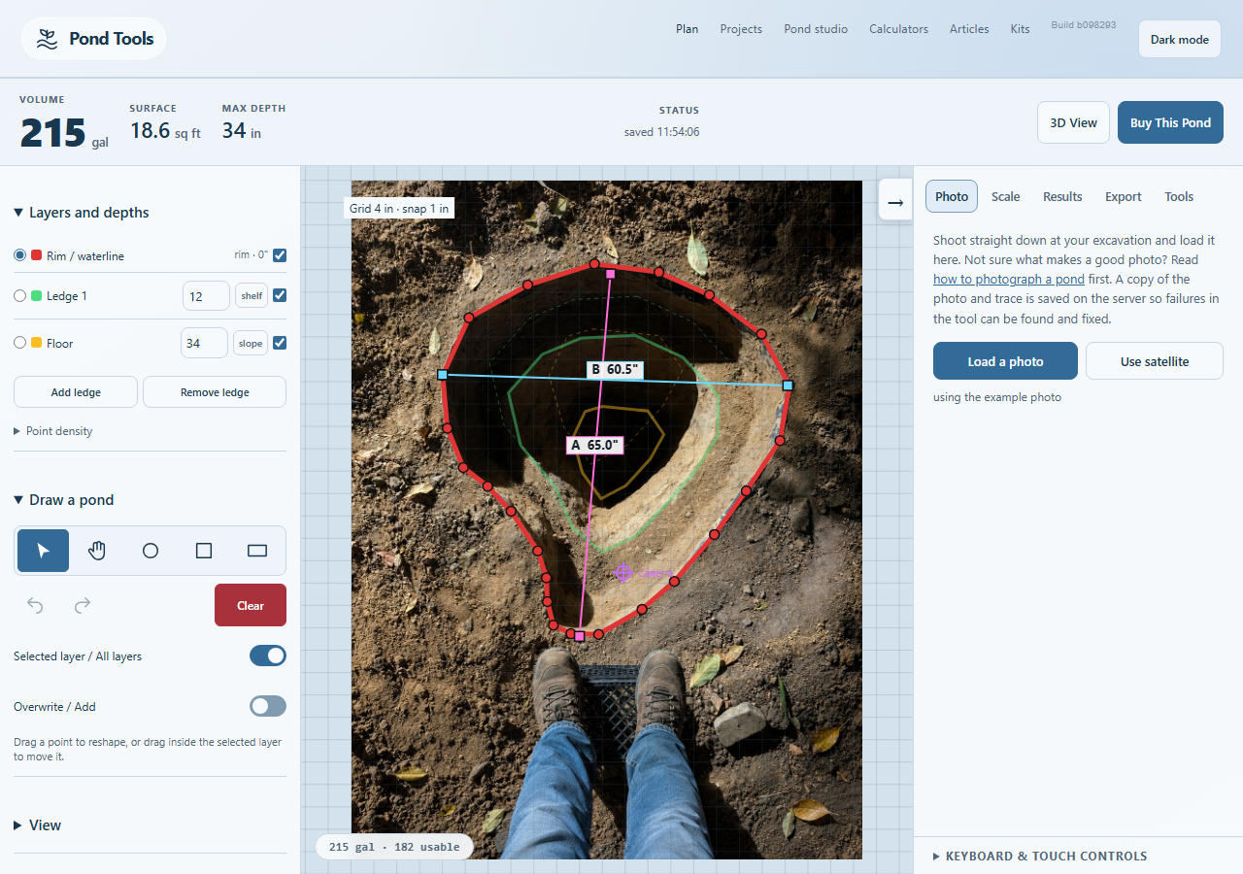Click Use satellite button
Screen dimensions: 1243x874
[x=1155, y=361]
